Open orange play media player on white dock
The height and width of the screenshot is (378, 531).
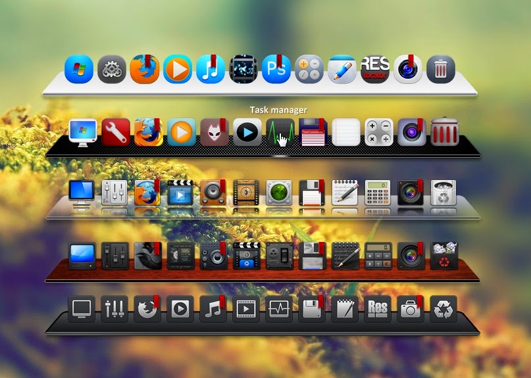(x=178, y=69)
